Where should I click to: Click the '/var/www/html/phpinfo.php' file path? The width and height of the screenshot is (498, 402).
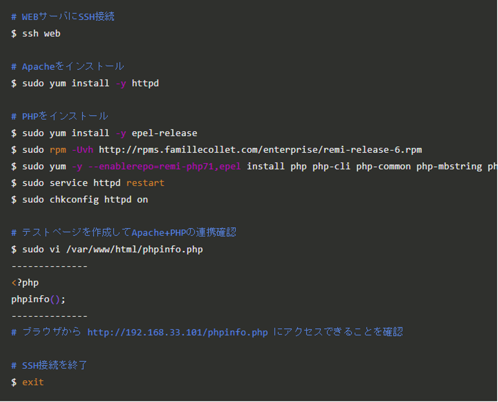[x=135, y=249]
